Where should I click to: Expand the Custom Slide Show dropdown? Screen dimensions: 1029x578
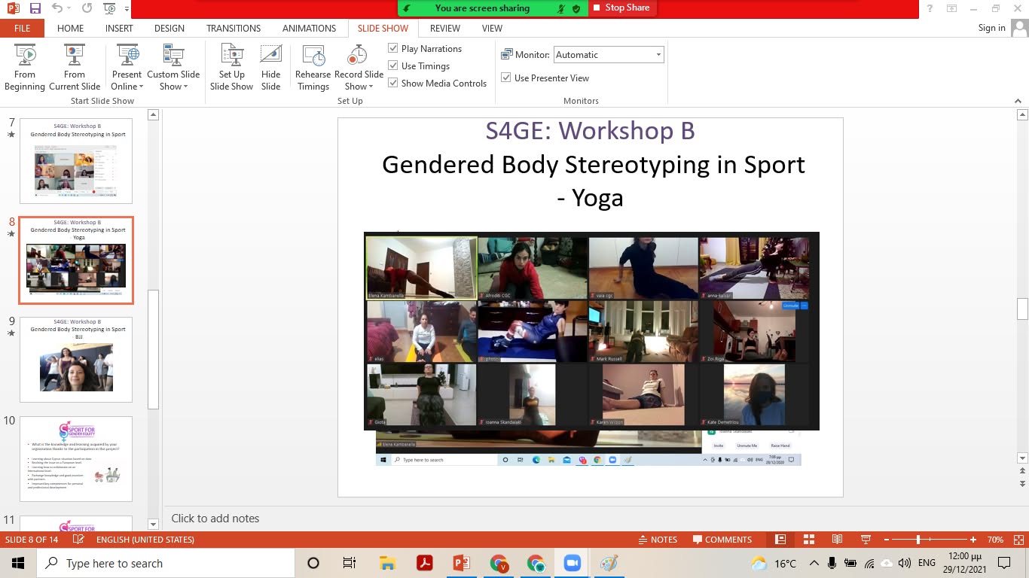tap(173, 81)
